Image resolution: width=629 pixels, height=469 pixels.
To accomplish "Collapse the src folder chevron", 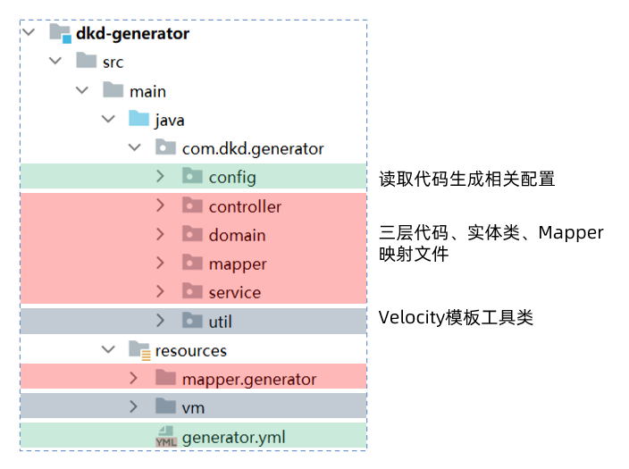I will pos(55,62).
